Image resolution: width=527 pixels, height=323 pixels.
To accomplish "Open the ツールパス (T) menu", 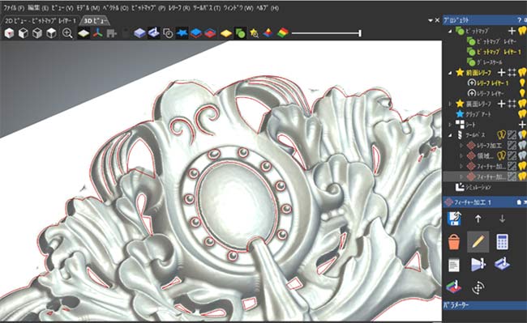I will [207, 8].
